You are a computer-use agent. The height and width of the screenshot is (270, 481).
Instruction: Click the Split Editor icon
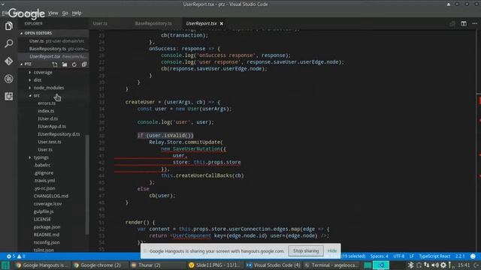coord(464,23)
